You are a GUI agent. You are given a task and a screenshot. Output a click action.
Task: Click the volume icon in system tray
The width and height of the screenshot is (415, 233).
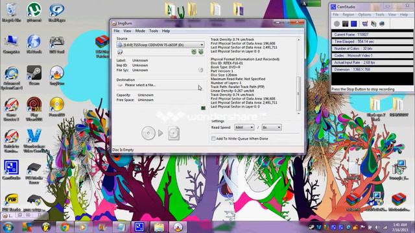coord(377,227)
